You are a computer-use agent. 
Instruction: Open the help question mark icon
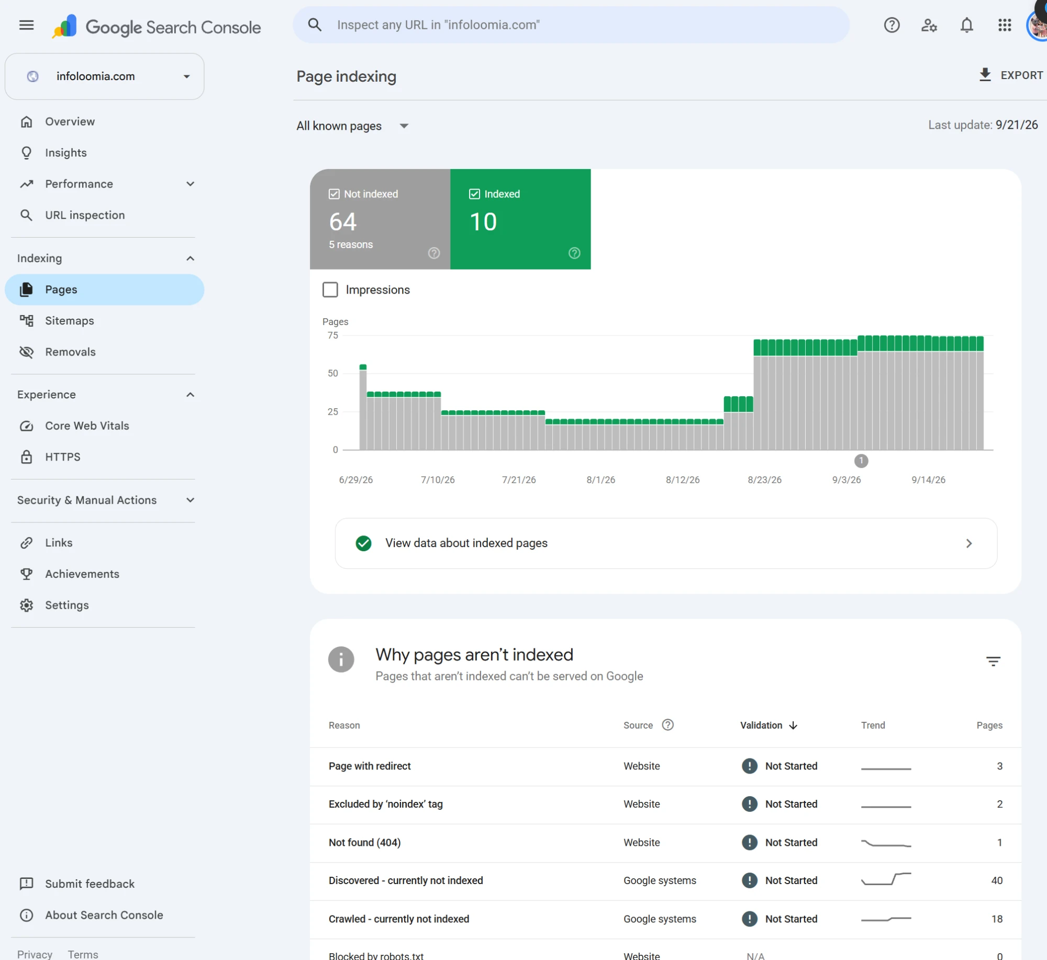tap(892, 25)
